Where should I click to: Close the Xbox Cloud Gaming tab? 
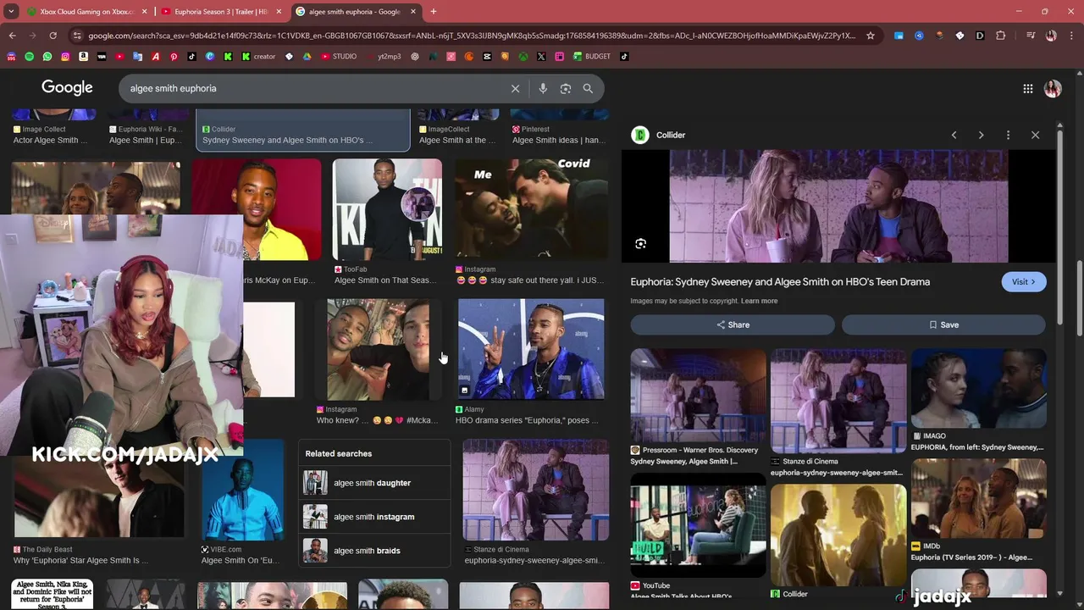pos(144,12)
